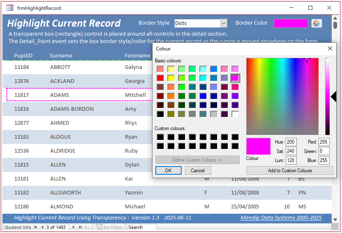
Task: Click the Search box in navigation bar
Action: [142, 227]
